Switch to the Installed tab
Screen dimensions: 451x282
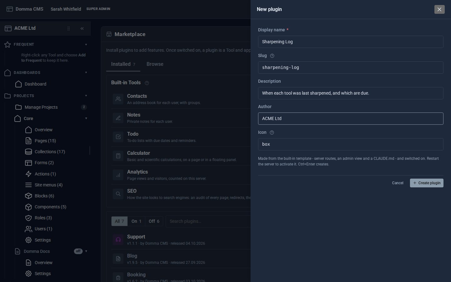click(123, 64)
